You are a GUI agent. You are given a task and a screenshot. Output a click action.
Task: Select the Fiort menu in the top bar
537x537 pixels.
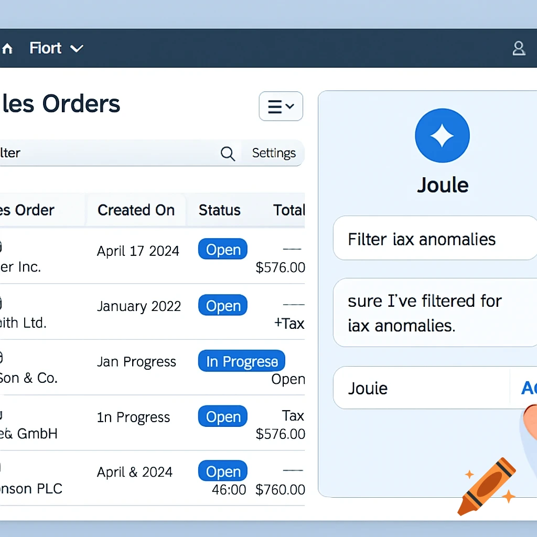45,48
